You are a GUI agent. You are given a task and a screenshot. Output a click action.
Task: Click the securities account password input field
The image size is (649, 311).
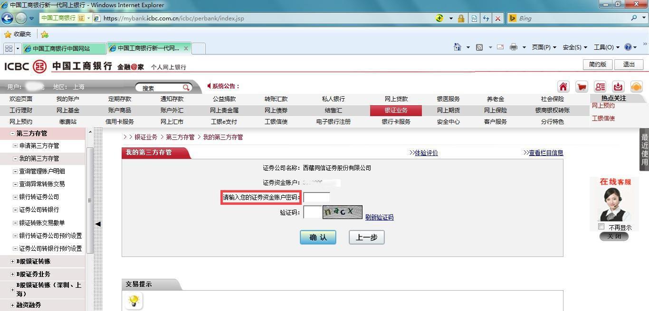point(316,197)
